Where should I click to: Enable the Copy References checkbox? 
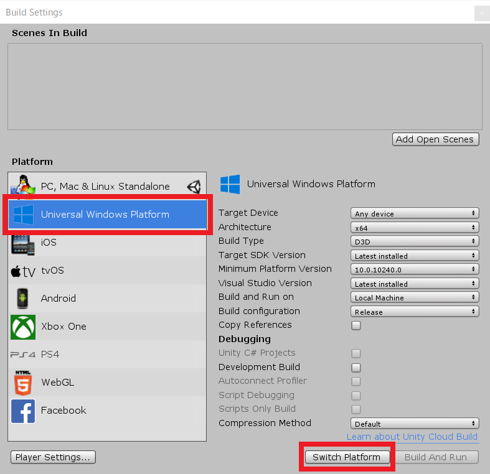(x=356, y=325)
